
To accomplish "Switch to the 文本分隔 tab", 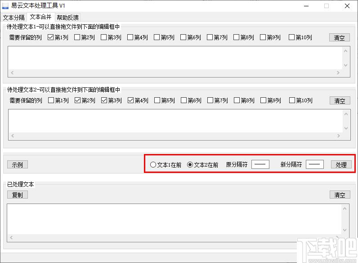I will coord(13,18).
